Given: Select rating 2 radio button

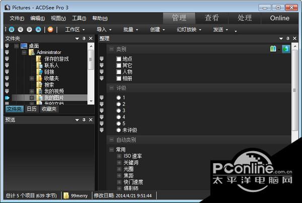Looking at the screenshot, I should tap(119, 104).
